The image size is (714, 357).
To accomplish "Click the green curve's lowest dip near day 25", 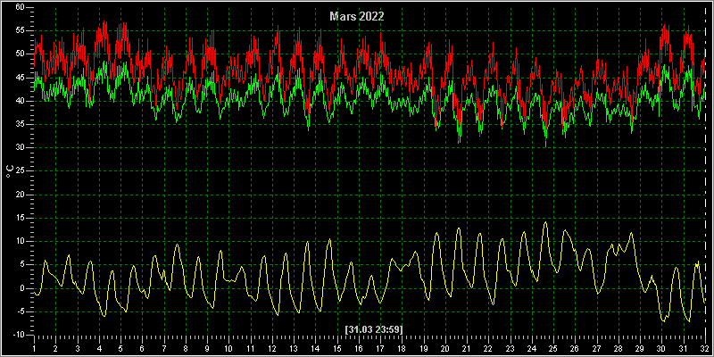I will 545,145.
